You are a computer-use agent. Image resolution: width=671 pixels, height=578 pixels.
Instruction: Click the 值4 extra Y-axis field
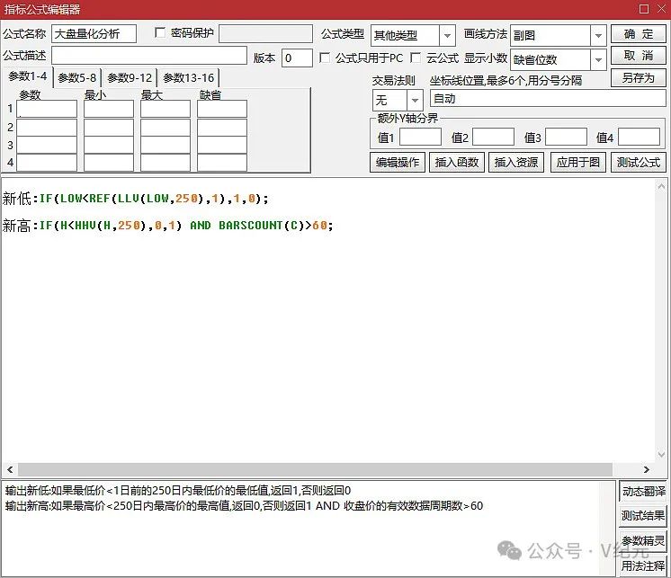coord(639,137)
